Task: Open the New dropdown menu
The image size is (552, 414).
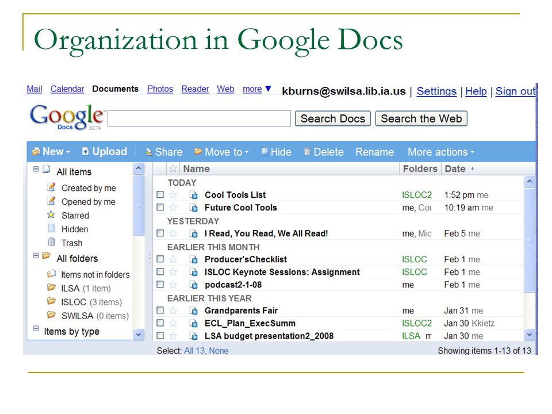Action: coord(51,152)
